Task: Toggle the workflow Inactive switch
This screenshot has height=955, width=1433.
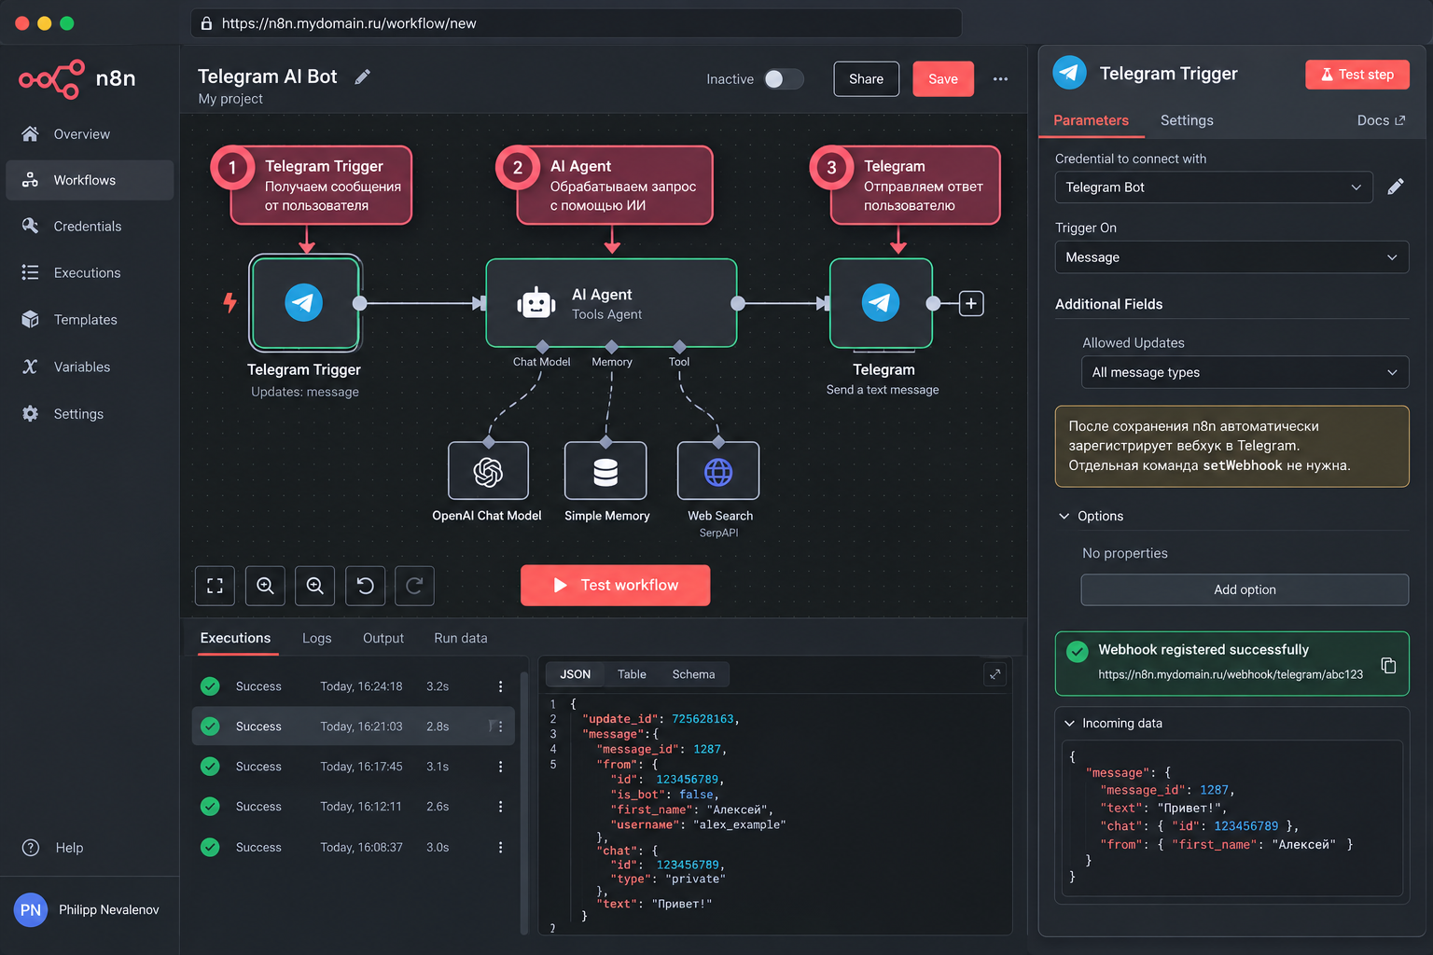Action: pyautogui.click(x=784, y=79)
